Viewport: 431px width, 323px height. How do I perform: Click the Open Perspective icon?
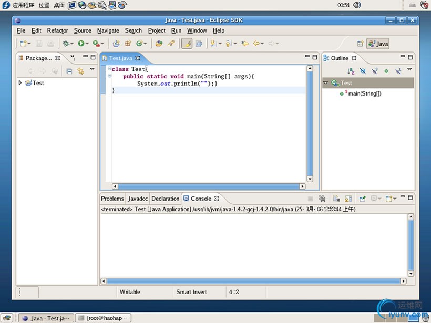[x=361, y=44]
